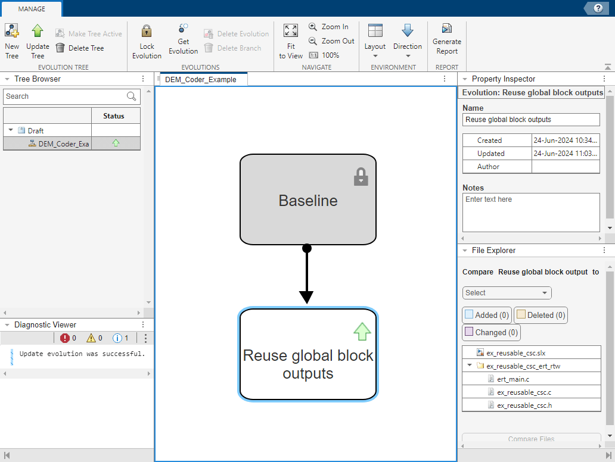This screenshot has width=615, height=462.
Task: Click the Zoom Out tool
Action: pyautogui.click(x=331, y=41)
